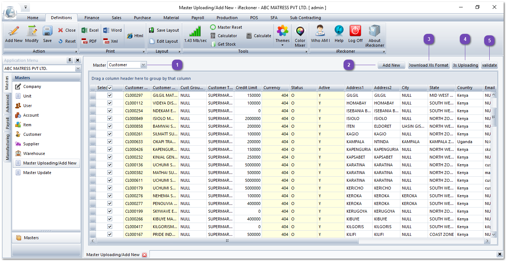Uncheck the row checkbox for CL000297
Image resolution: width=507 pixels, height=262 pixels.
[110, 95]
